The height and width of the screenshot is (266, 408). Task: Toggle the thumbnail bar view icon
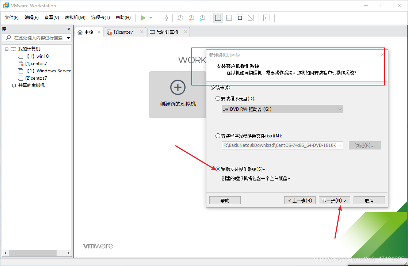[229, 18]
